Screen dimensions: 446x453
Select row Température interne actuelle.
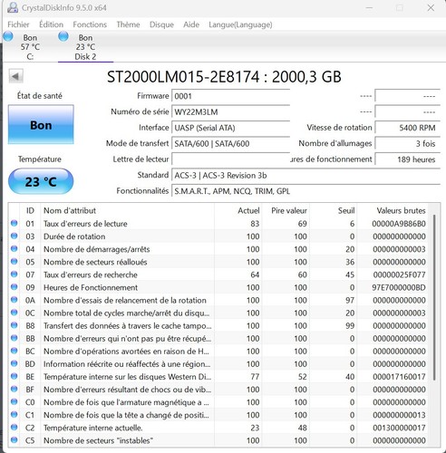(x=218, y=428)
